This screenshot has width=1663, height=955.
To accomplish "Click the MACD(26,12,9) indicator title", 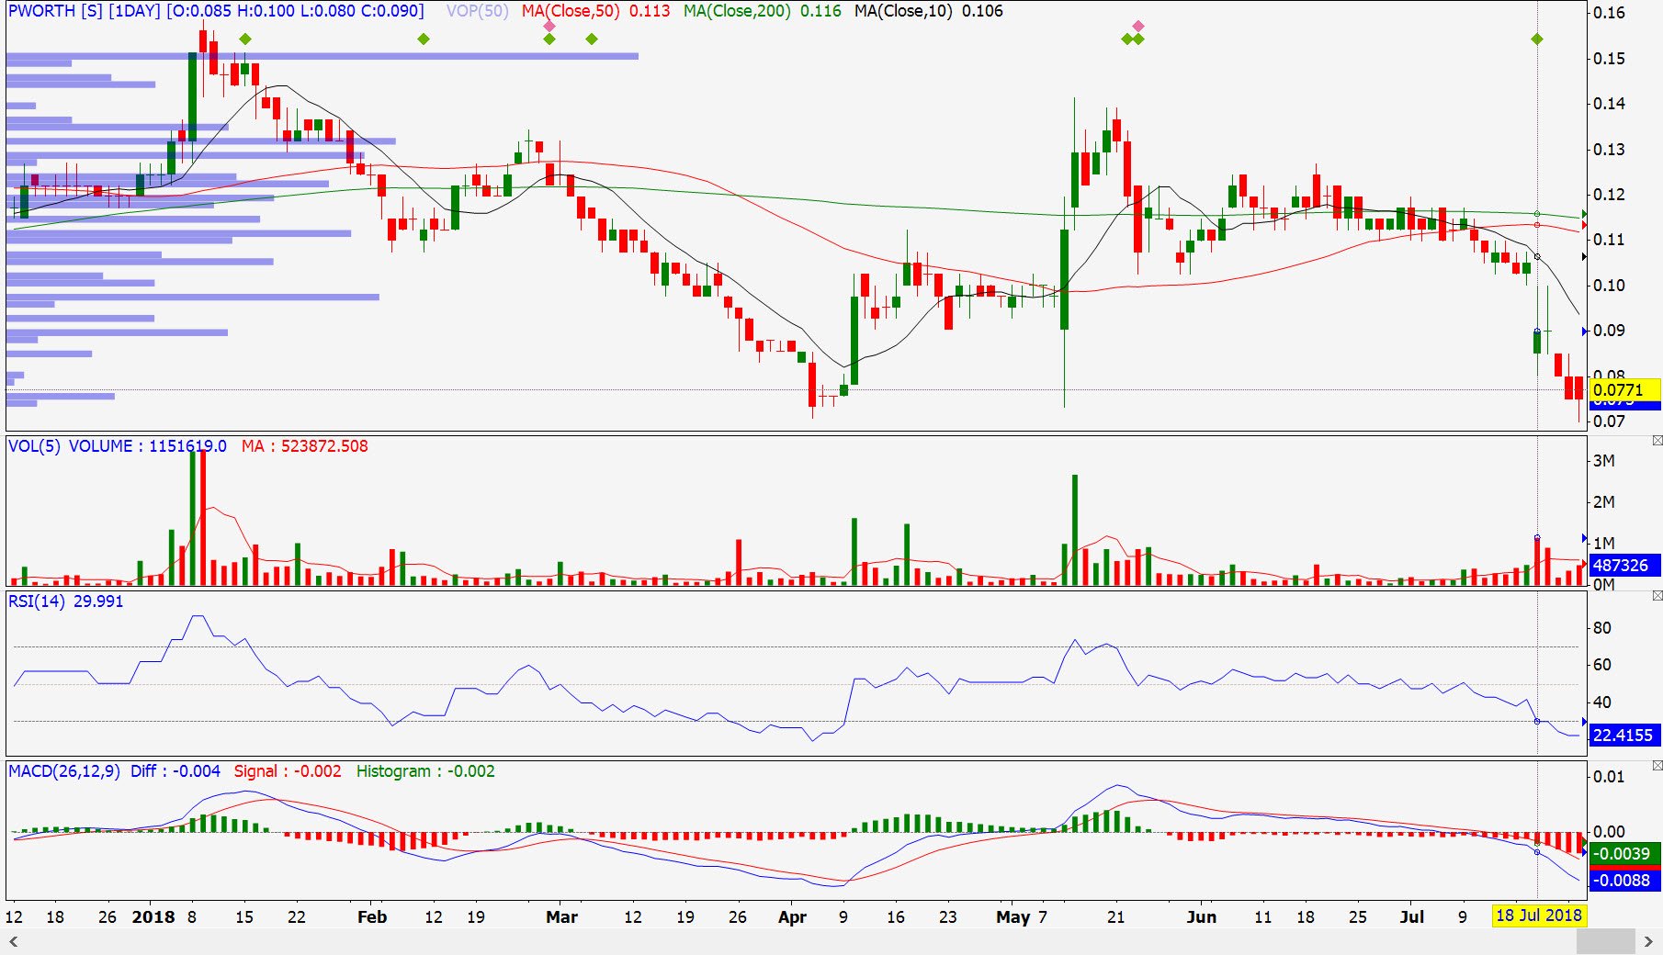I will 64,771.
